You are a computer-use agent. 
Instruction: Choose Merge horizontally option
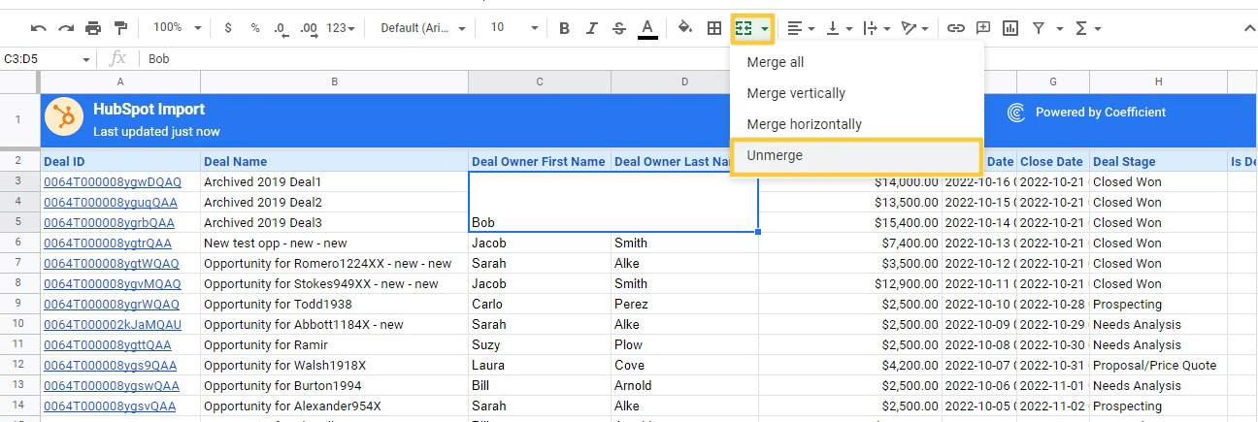(804, 124)
